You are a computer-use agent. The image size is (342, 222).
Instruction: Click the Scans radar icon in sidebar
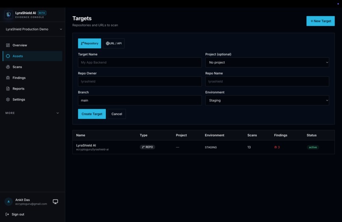tap(8, 67)
